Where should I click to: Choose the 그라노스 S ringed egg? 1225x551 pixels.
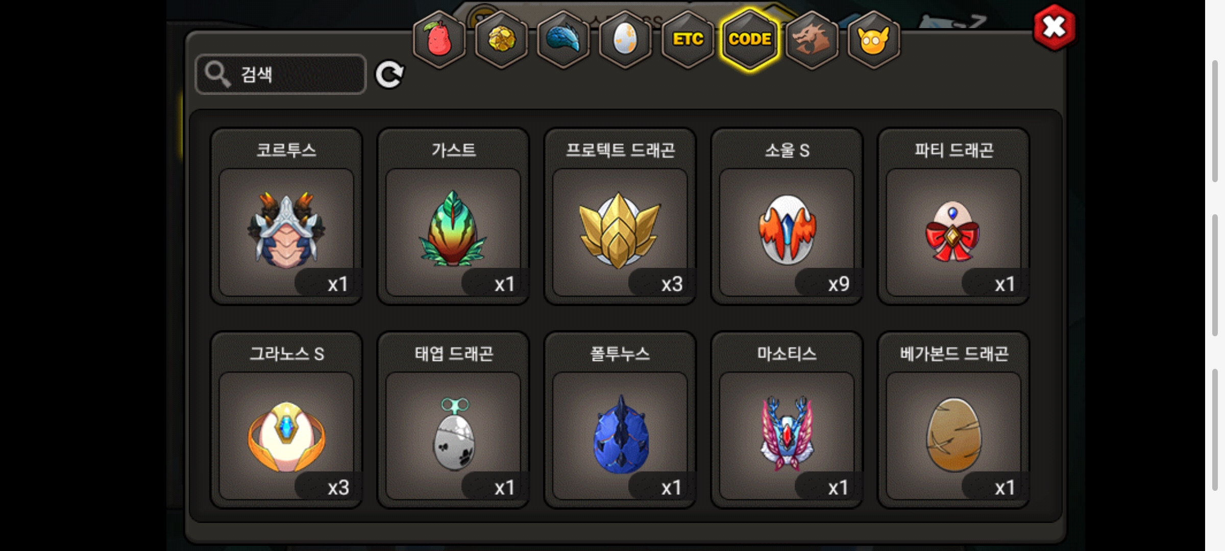coord(286,420)
